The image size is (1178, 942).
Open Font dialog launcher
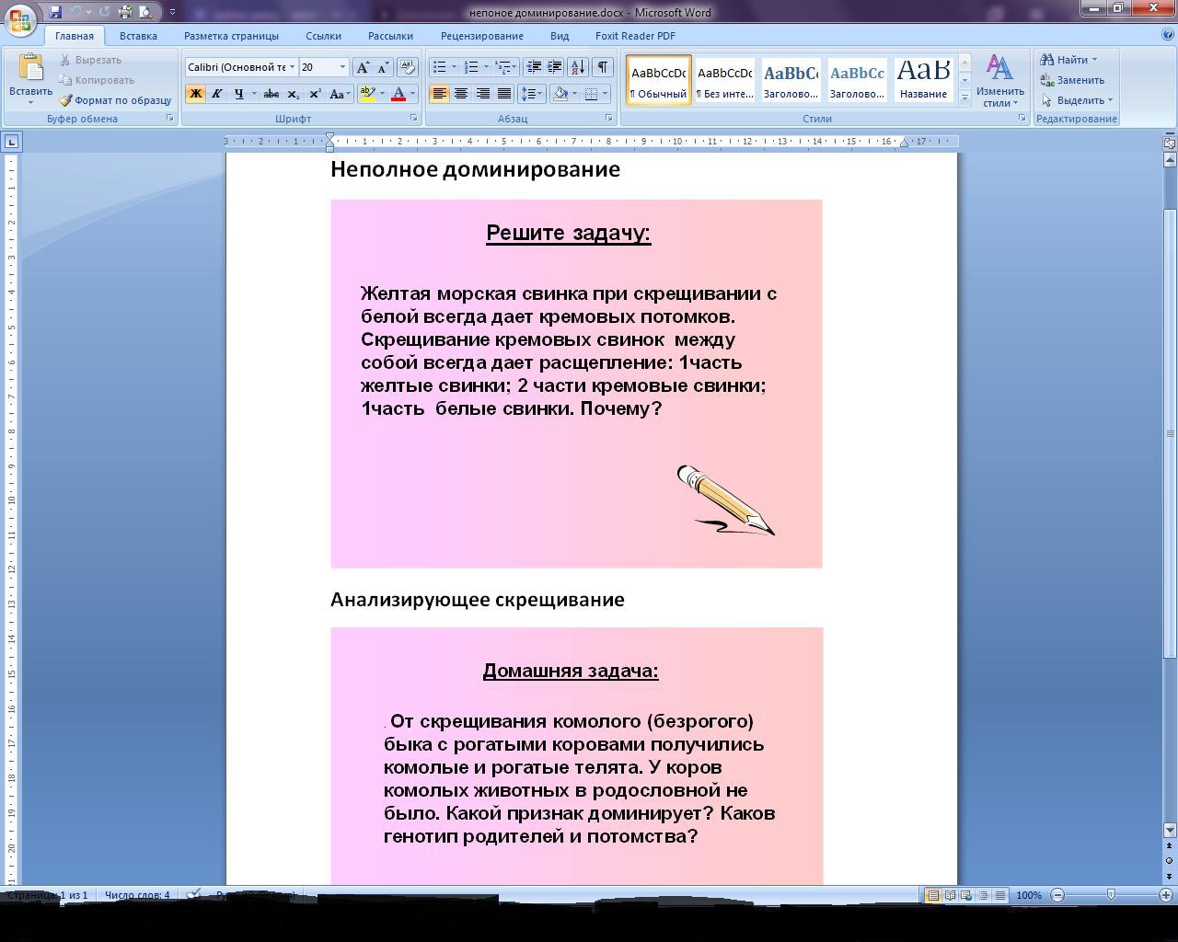pyautogui.click(x=414, y=119)
